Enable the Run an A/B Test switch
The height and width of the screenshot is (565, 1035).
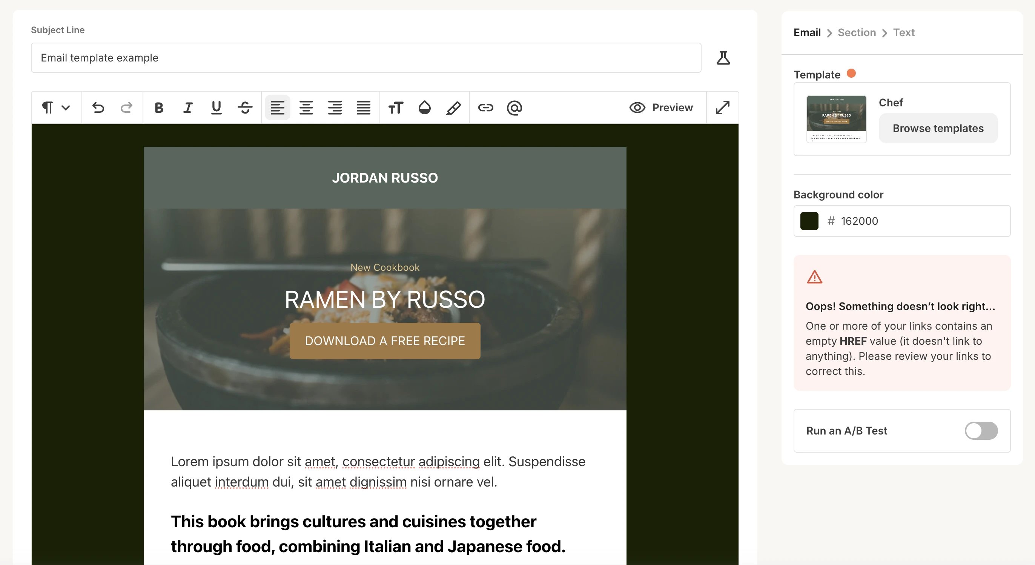coord(981,431)
